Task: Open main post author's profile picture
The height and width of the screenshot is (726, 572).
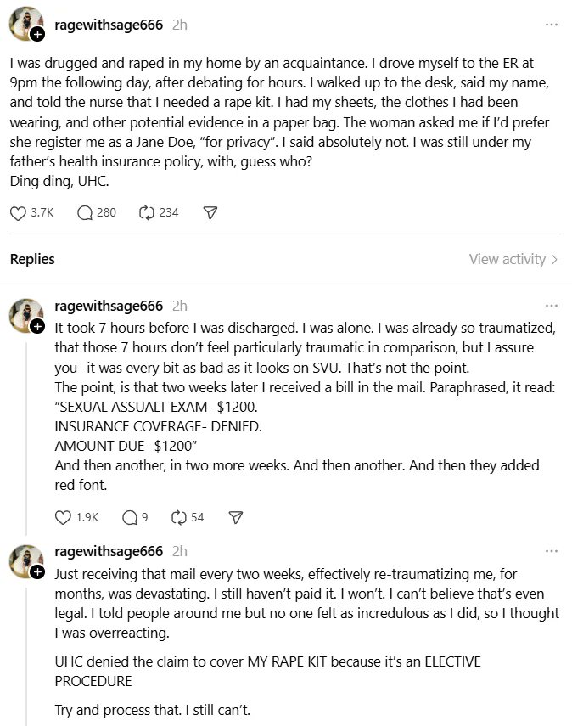Action: click(26, 23)
